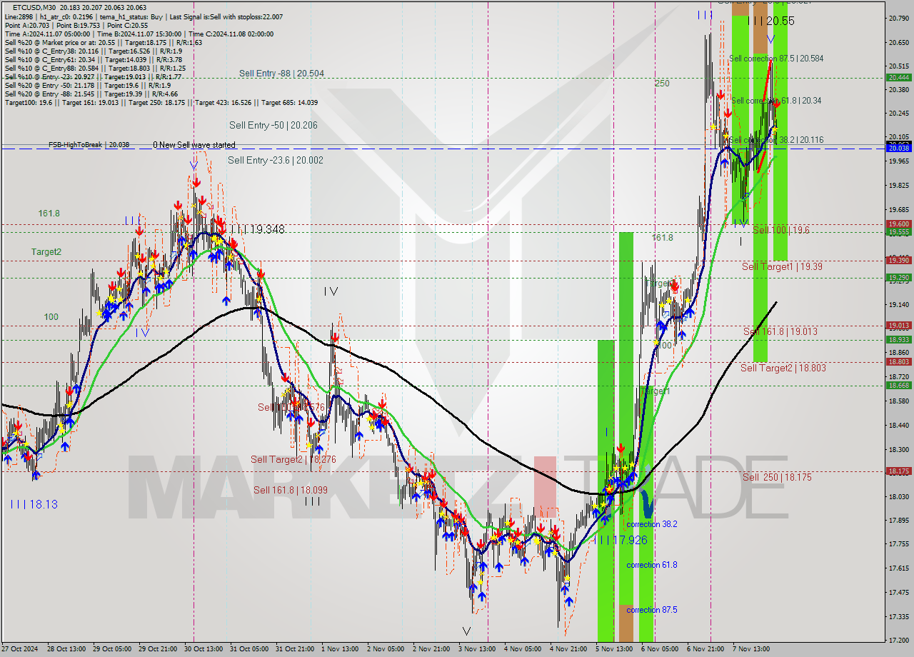Click the 'correction 38.2' label
The width and height of the screenshot is (914, 657).
coord(652,524)
